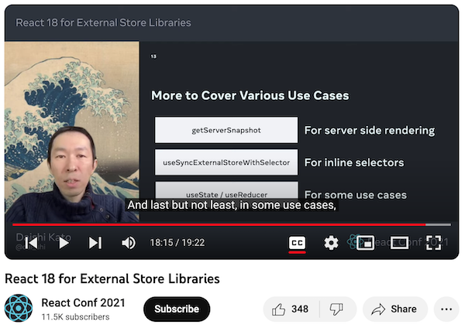The width and height of the screenshot is (465, 328).
Task: Enable theater mode view
Action: (x=399, y=243)
